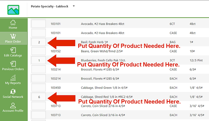Click quantity field for Avocado 6CT row
209x121 pixels.
38,24
